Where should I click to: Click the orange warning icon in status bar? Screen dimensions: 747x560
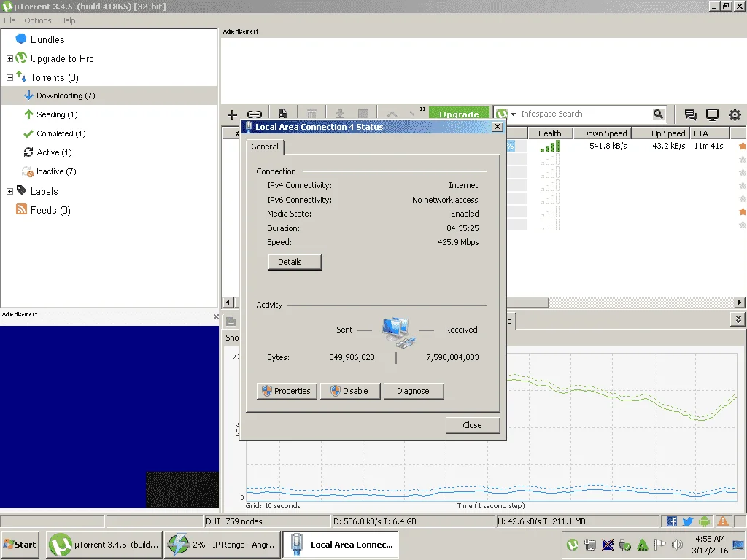pyautogui.click(x=723, y=521)
